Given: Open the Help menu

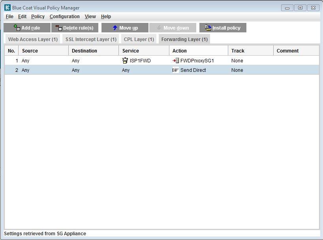Looking at the screenshot, I should coord(106,17).
